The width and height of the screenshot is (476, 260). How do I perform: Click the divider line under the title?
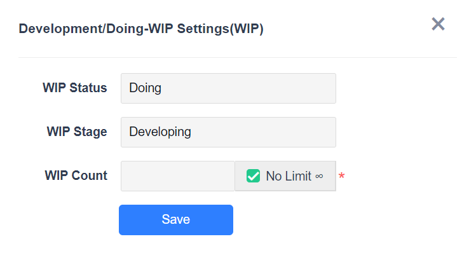[238, 58]
